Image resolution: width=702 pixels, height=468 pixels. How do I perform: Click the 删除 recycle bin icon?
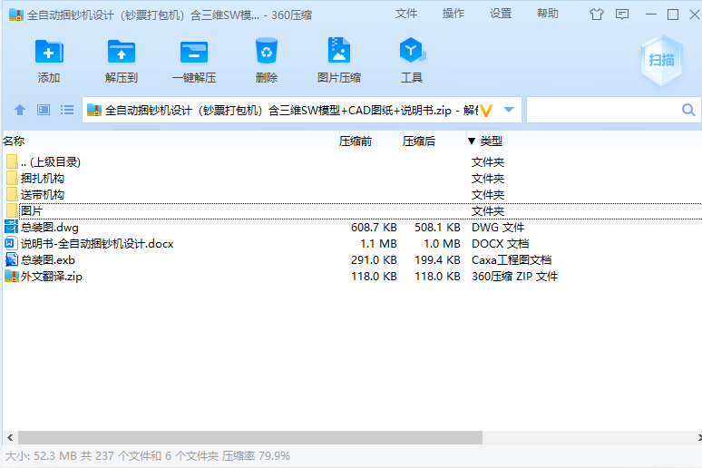click(x=267, y=51)
